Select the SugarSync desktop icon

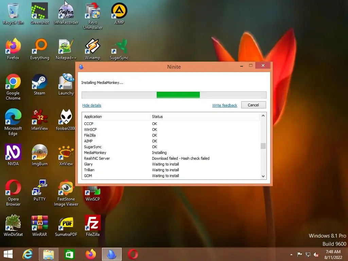tap(119, 49)
